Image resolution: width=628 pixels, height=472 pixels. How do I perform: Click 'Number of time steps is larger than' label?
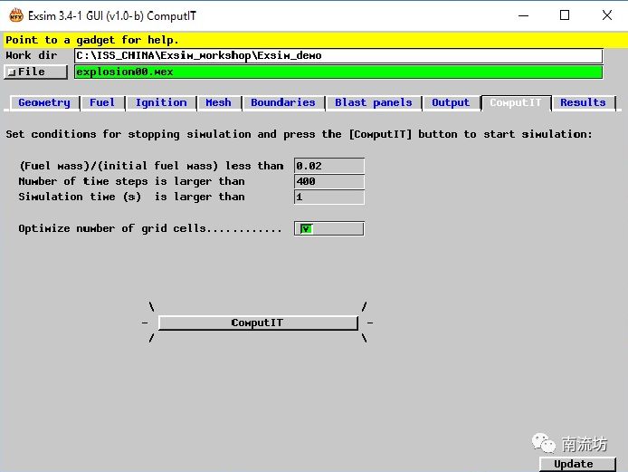[131, 182]
